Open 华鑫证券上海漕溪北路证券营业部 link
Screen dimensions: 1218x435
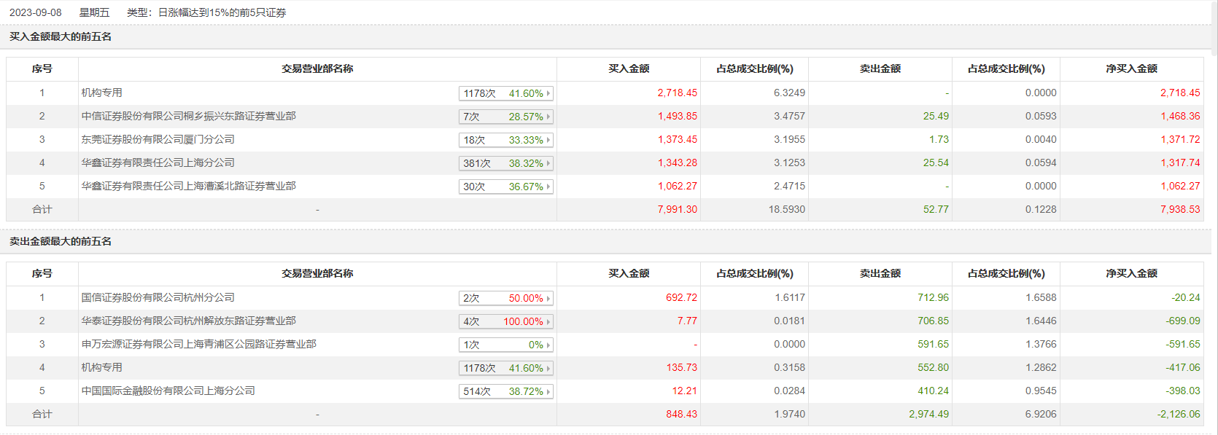pyautogui.click(x=189, y=186)
